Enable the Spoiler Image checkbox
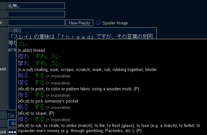 (x=98, y=22)
